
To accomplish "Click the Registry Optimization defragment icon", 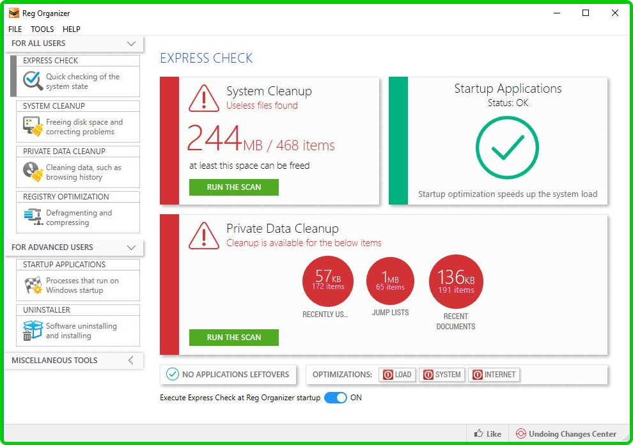I will [x=33, y=217].
